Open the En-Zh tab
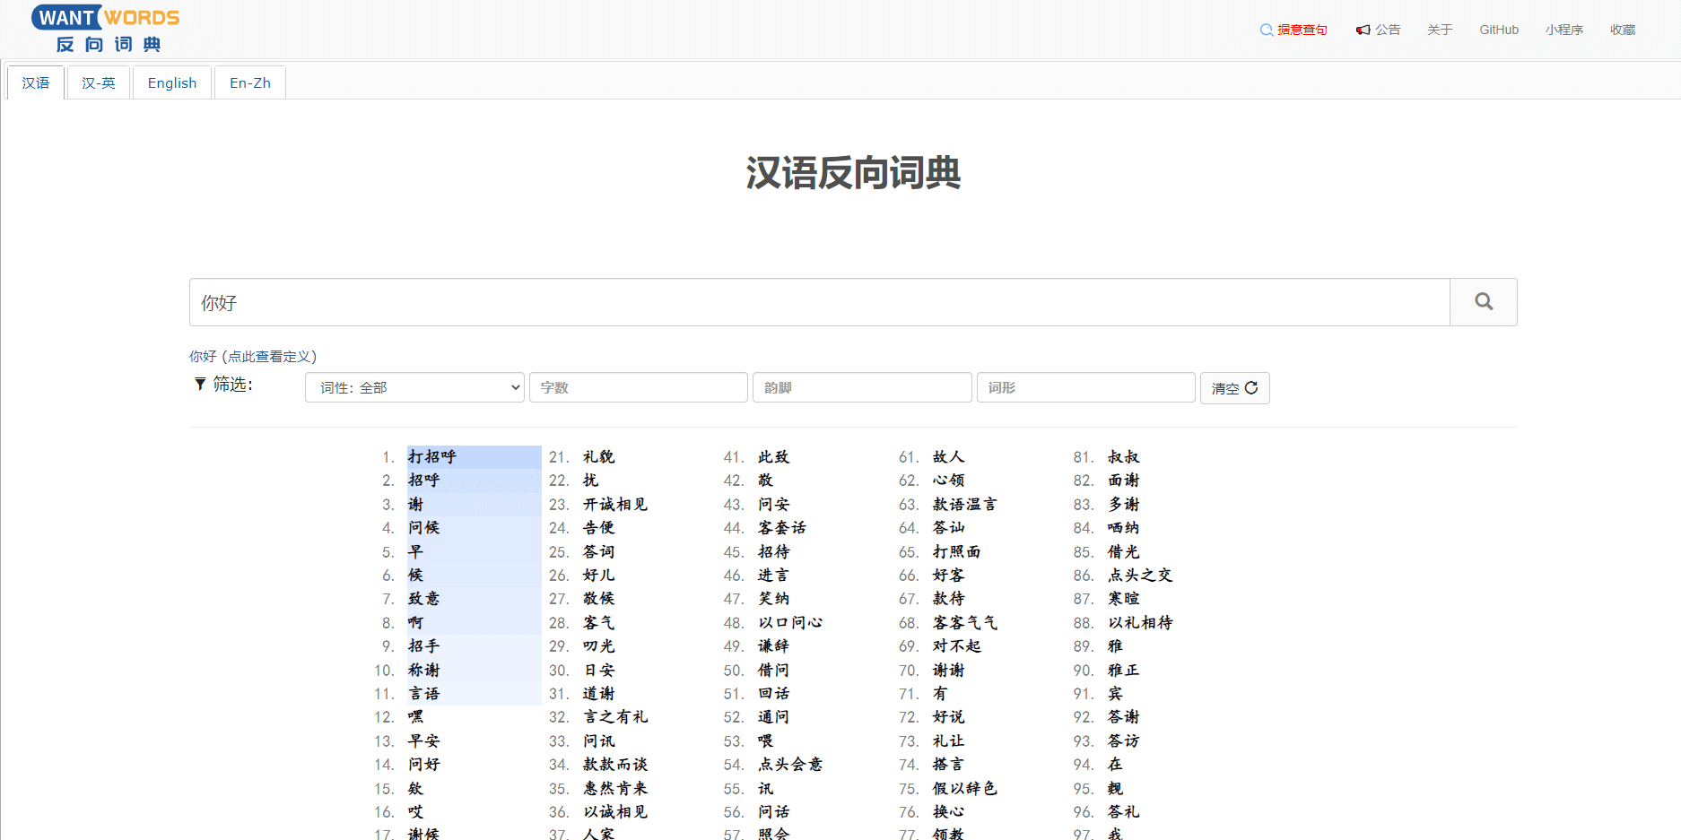This screenshot has width=1681, height=840. 249,82
